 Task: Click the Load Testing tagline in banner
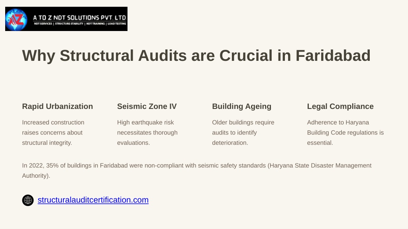click(x=117, y=23)
